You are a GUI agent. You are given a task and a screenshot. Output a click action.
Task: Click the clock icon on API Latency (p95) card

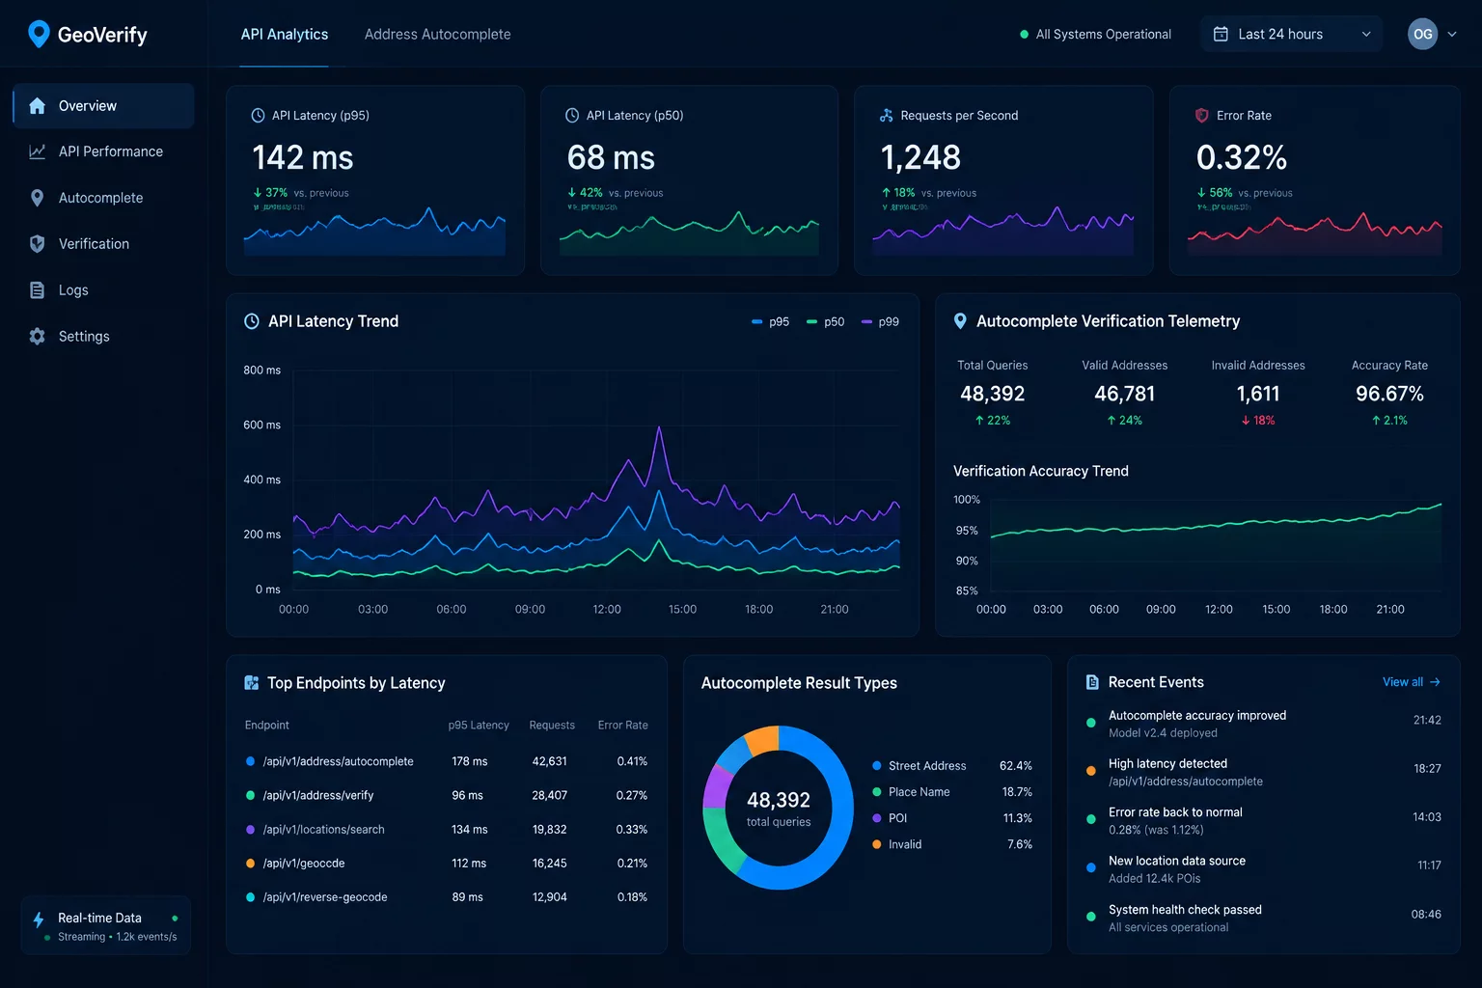pos(258,116)
